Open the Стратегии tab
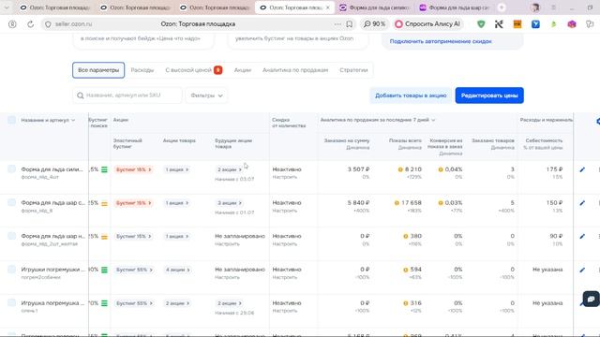Image resolution: width=600 pixels, height=337 pixels. tap(353, 70)
